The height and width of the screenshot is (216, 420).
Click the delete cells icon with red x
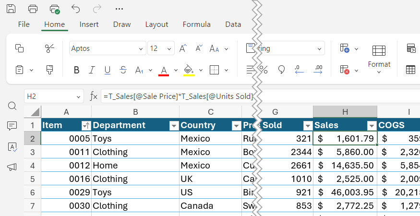pyautogui.click(x=345, y=70)
